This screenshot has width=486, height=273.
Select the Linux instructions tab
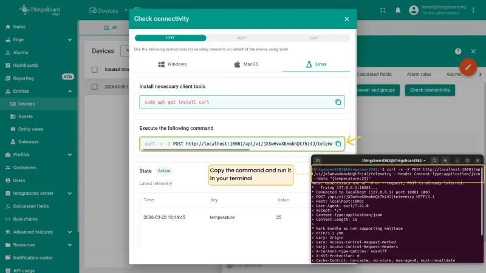pyautogui.click(x=316, y=64)
